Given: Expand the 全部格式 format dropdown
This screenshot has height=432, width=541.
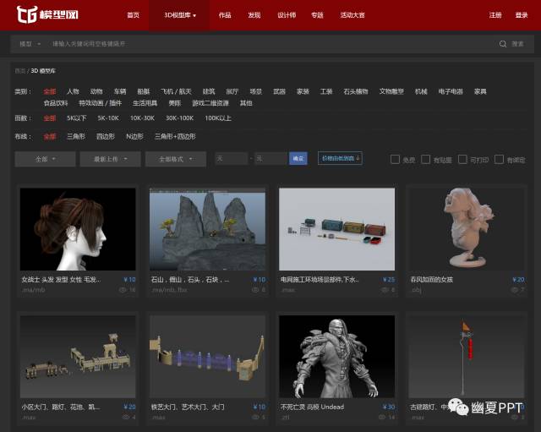Looking at the screenshot, I should click(x=176, y=159).
